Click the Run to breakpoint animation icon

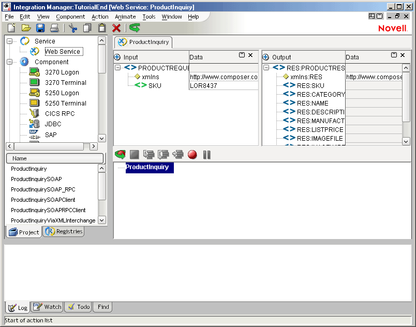tap(178, 154)
